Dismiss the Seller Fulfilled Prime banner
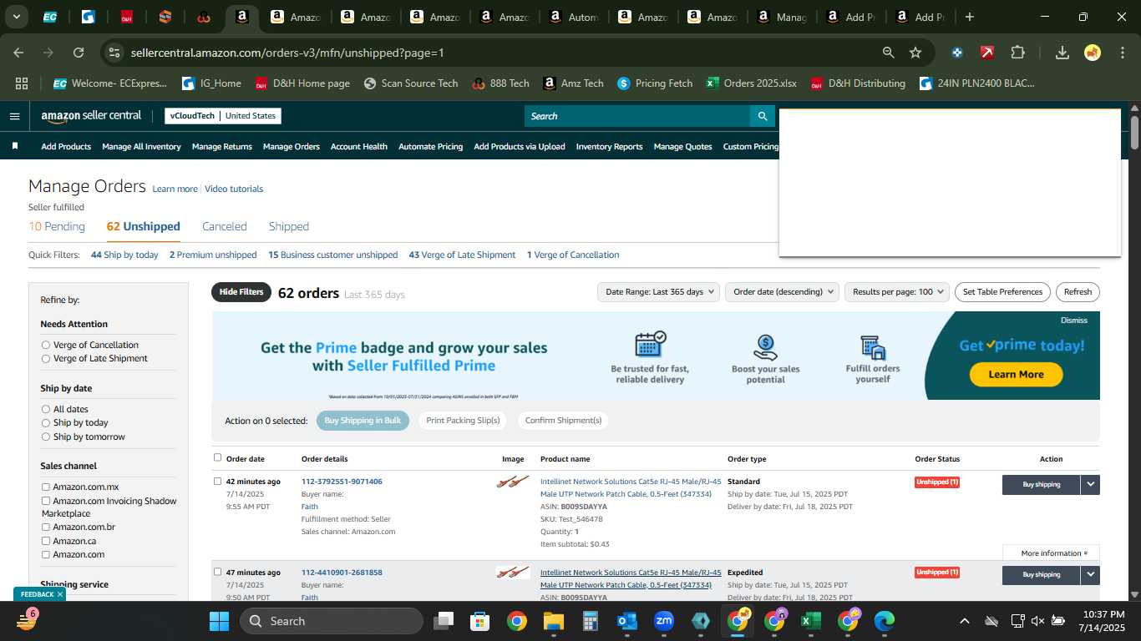This screenshot has width=1141, height=641. [1074, 320]
